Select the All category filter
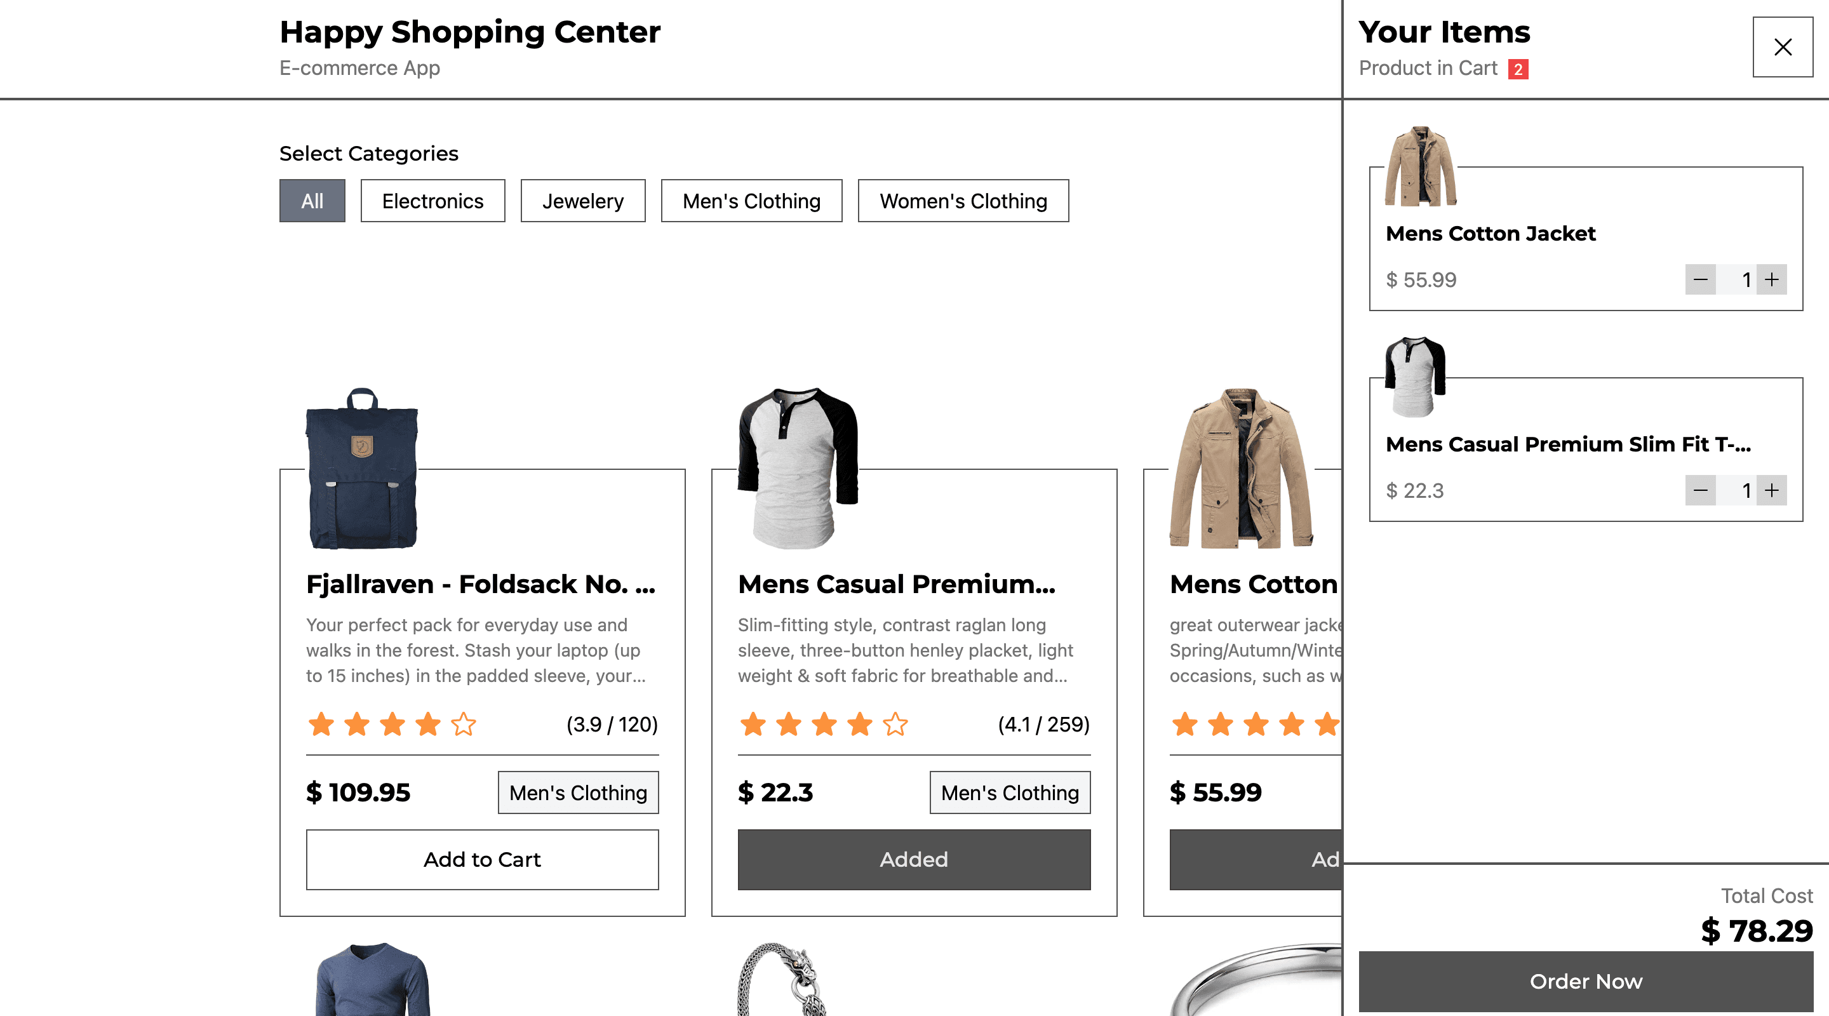1829x1016 pixels. tap(312, 201)
